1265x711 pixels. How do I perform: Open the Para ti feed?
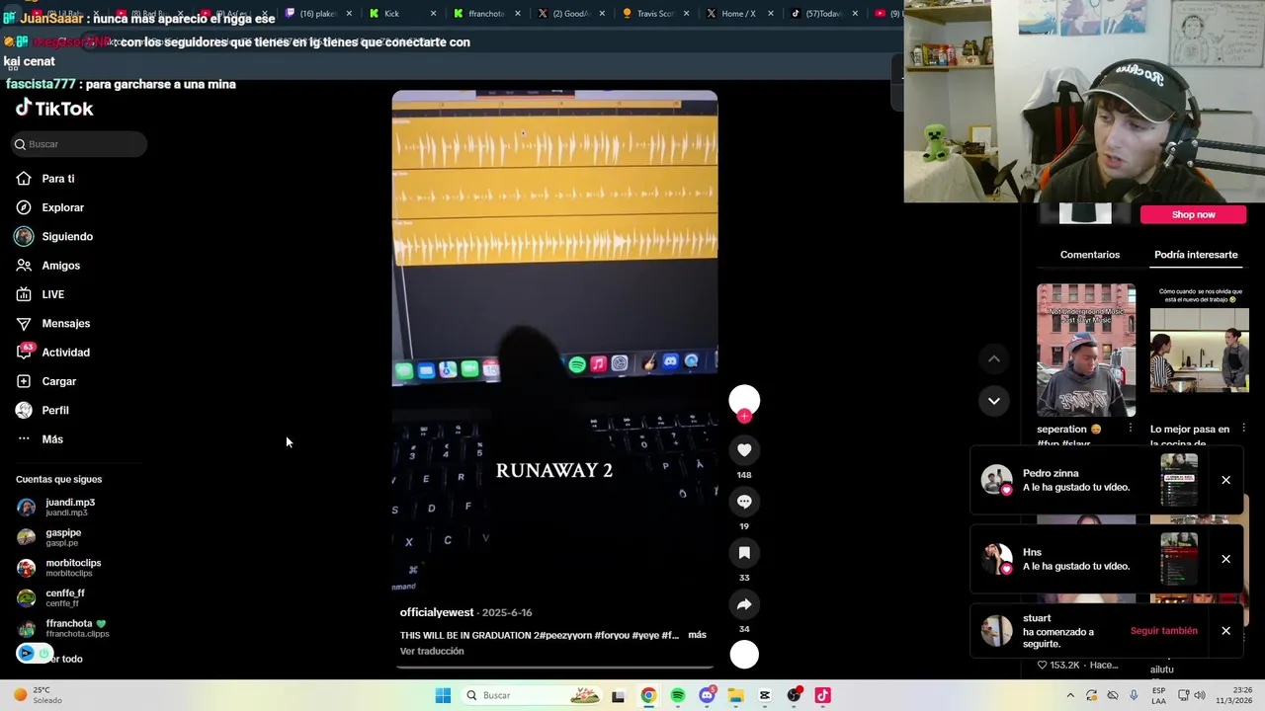coord(45,179)
